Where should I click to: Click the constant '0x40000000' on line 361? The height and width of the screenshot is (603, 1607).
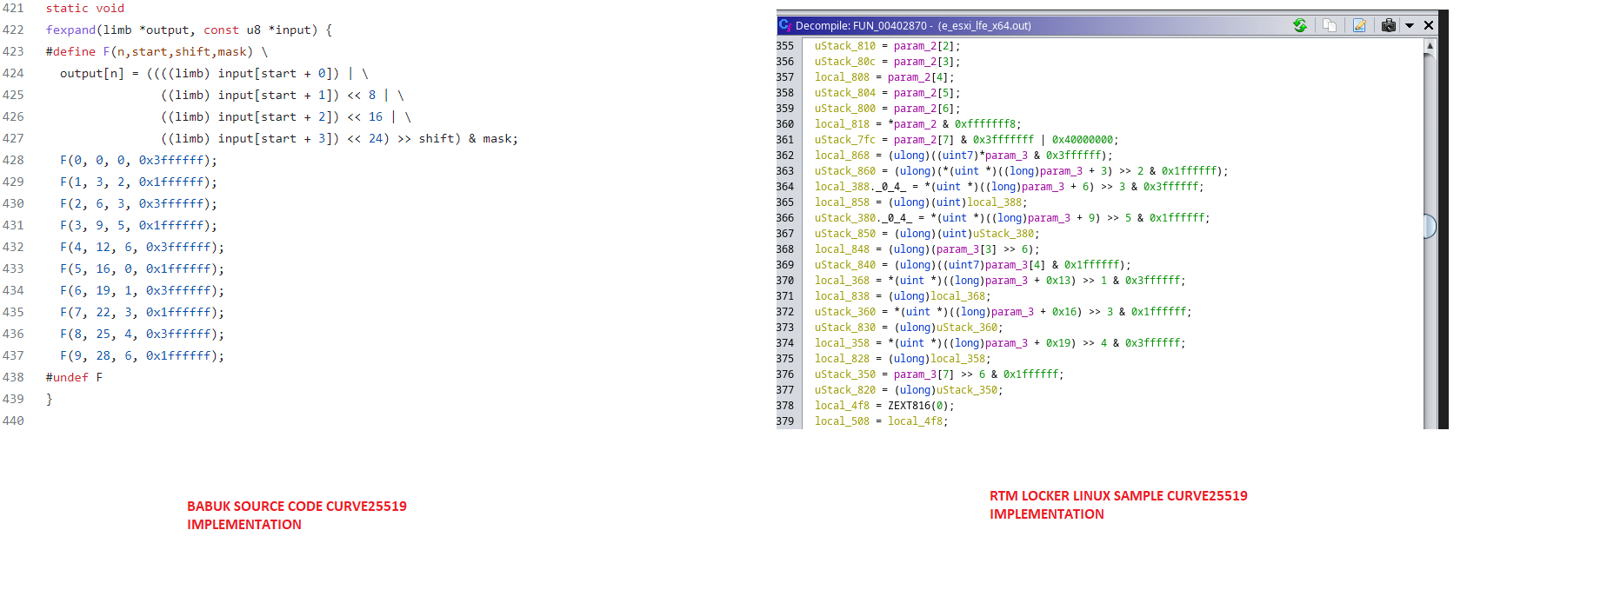pos(1083,140)
